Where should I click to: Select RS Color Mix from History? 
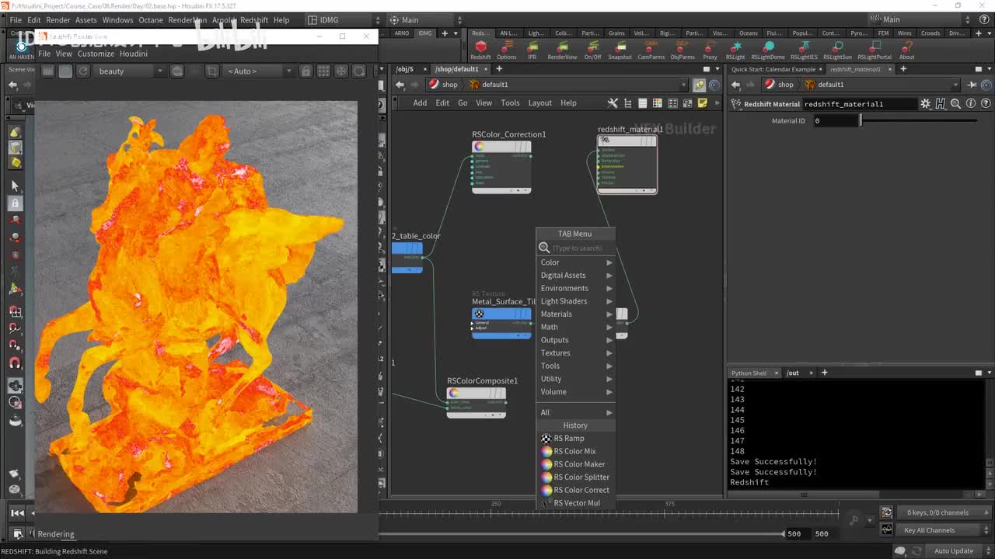574,451
